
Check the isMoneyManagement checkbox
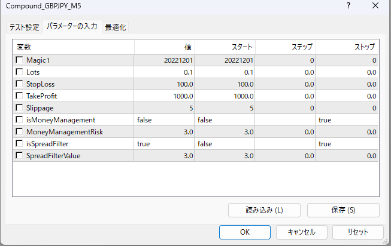[20, 120]
